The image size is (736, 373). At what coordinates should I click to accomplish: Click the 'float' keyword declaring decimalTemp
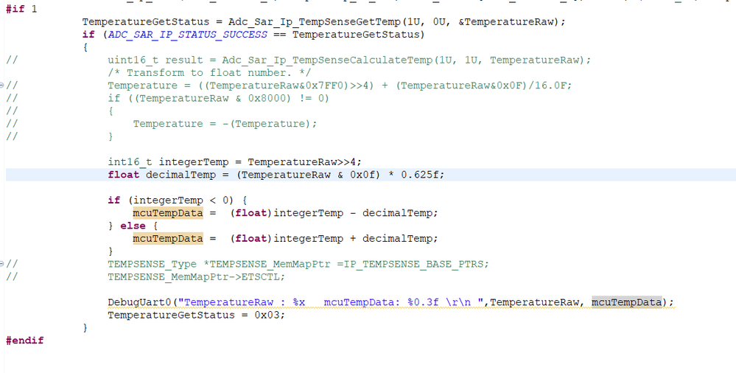[124, 174]
